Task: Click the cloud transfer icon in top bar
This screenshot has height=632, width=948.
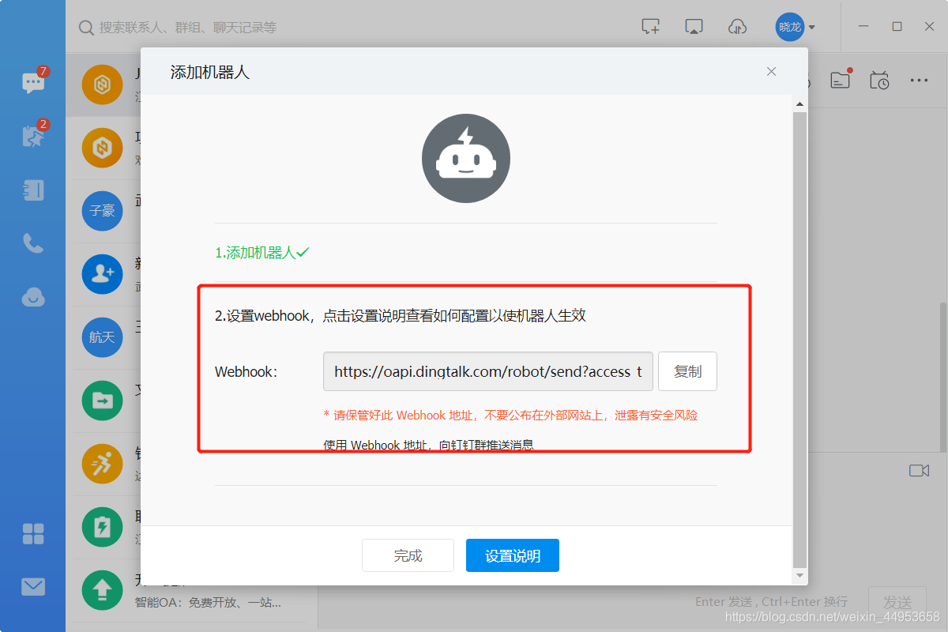Action: click(x=737, y=27)
